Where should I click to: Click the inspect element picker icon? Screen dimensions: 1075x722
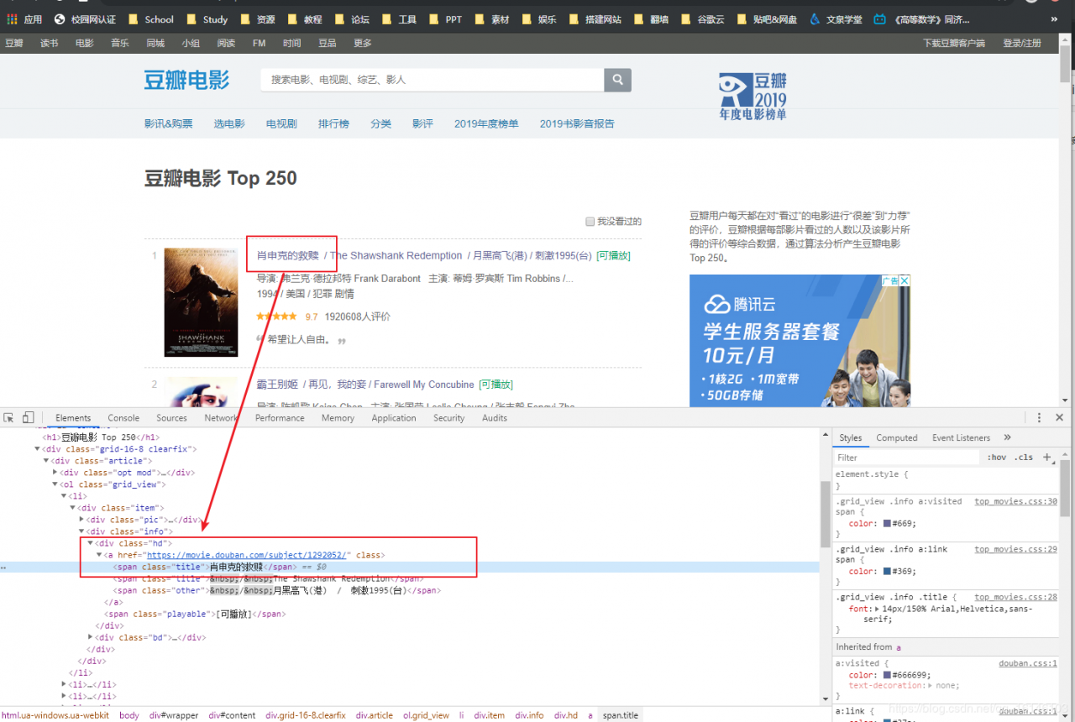tap(9, 417)
